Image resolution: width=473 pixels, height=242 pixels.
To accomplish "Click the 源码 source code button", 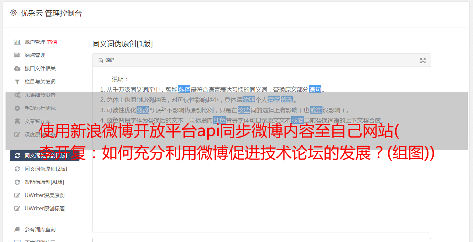I will click(106, 60).
